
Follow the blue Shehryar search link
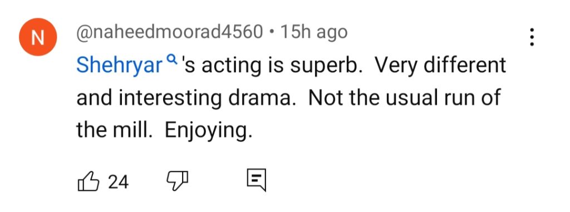[119, 66]
